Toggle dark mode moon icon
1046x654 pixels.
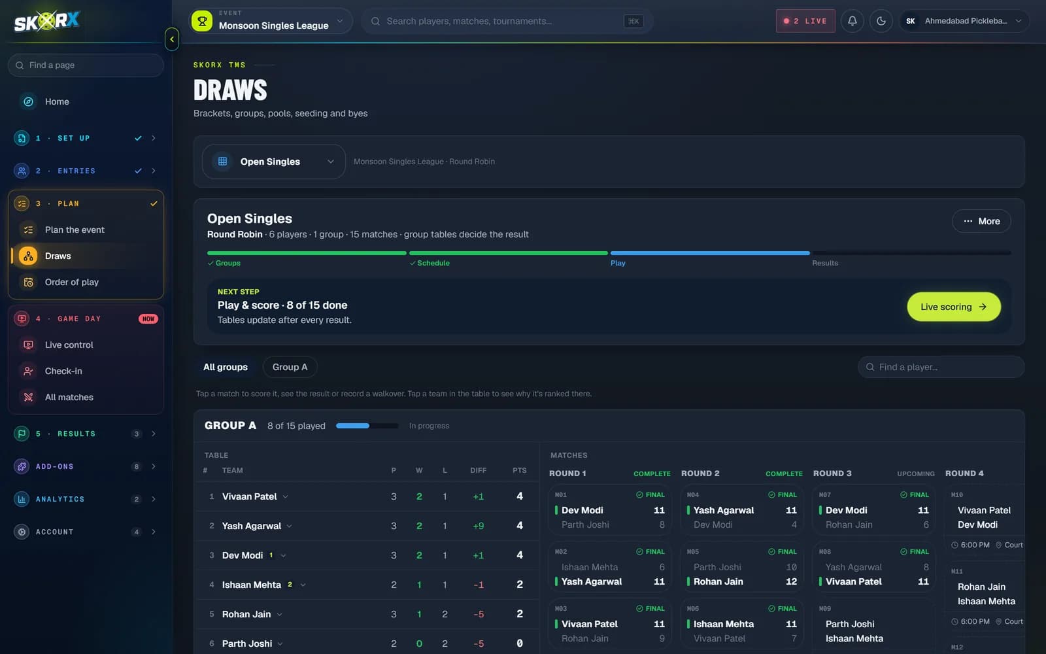(x=881, y=21)
